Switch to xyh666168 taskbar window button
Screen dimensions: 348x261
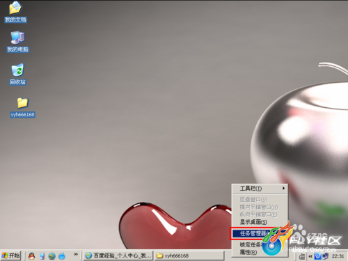(x=189, y=255)
